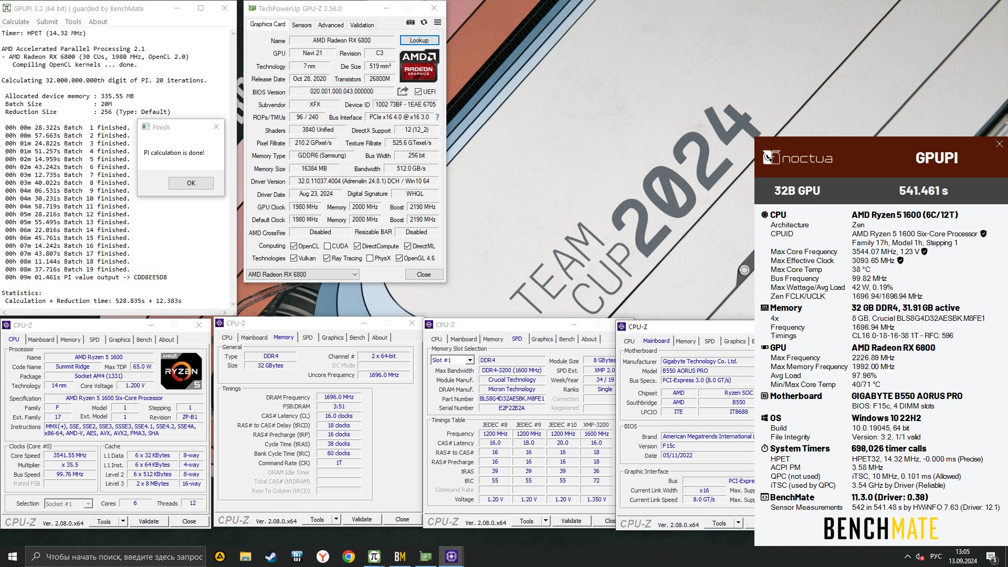Open File Explorer from the taskbar
The image size is (1008, 567).
point(245,556)
